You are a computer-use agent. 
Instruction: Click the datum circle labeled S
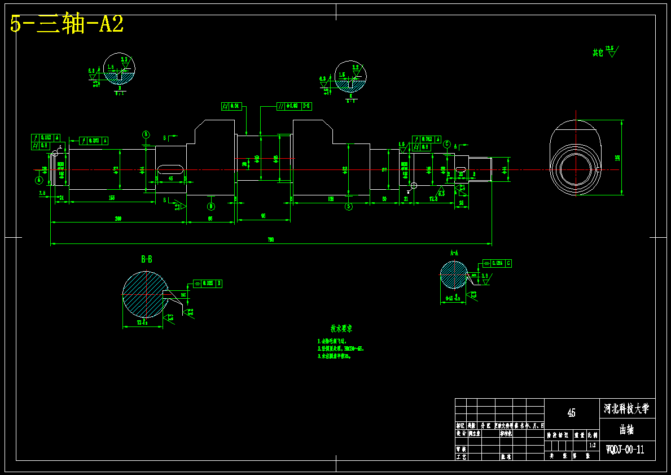click(349, 207)
